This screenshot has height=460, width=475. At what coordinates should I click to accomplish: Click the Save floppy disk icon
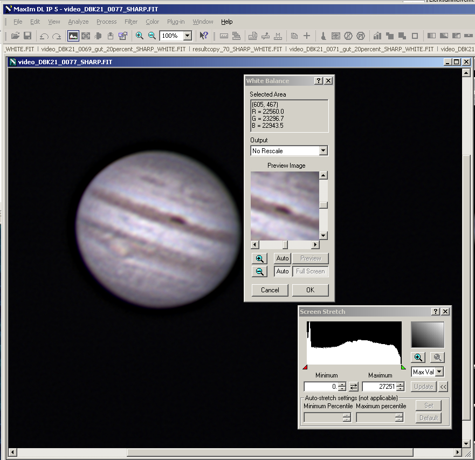pyautogui.click(x=27, y=36)
